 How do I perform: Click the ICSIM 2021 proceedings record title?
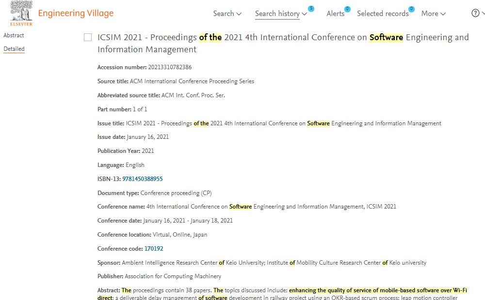283,43
